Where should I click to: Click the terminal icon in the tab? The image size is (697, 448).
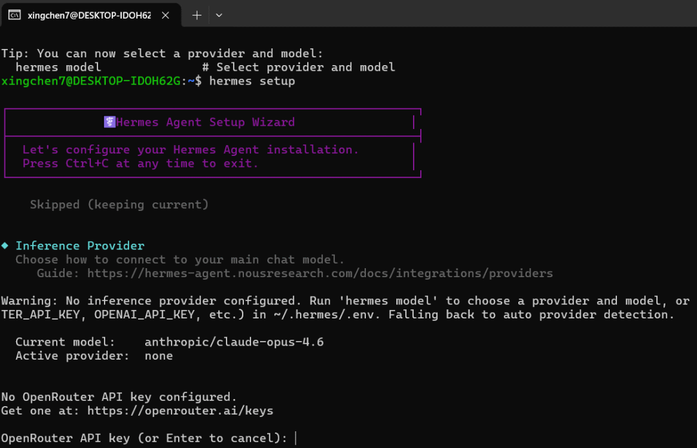[x=15, y=15]
